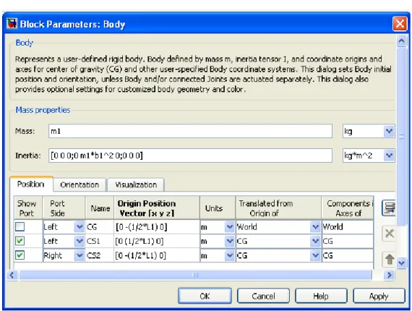The width and height of the screenshot is (412, 311).
Task: Select the Position tab
Action: pos(31,184)
